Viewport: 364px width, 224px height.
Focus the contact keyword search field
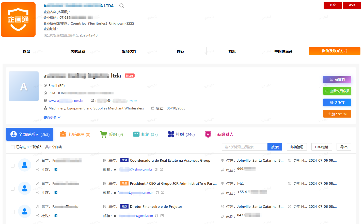(244, 147)
